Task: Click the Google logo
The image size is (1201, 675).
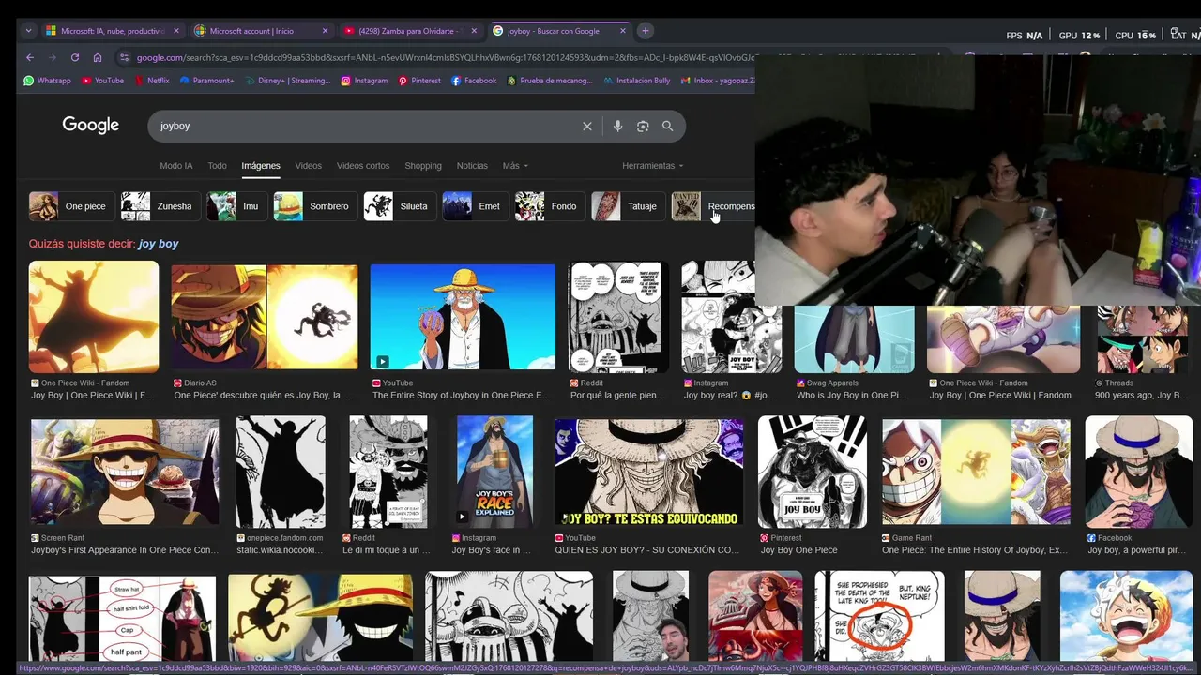Action: 90,126
